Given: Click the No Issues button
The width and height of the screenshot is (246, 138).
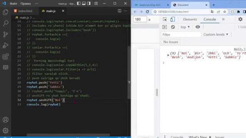Looking at the screenshot, I should pos(171,42).
